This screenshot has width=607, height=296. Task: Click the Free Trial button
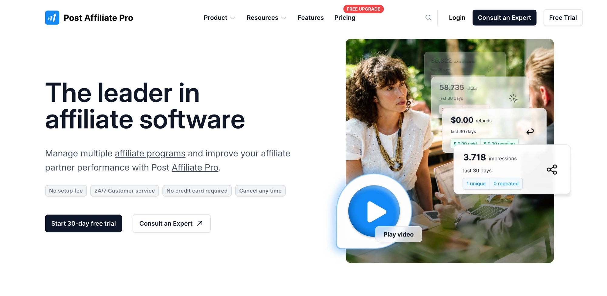[x=563, y=18]
